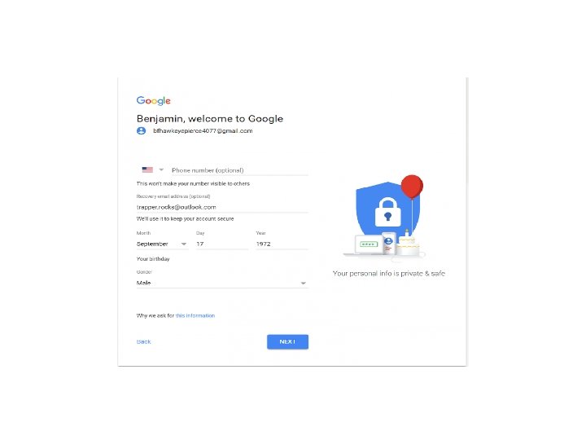The width and height of the screenshot is (586, 440).
Task: Click the Google logo
Action: pyautogui.click(x=153, y=101)
